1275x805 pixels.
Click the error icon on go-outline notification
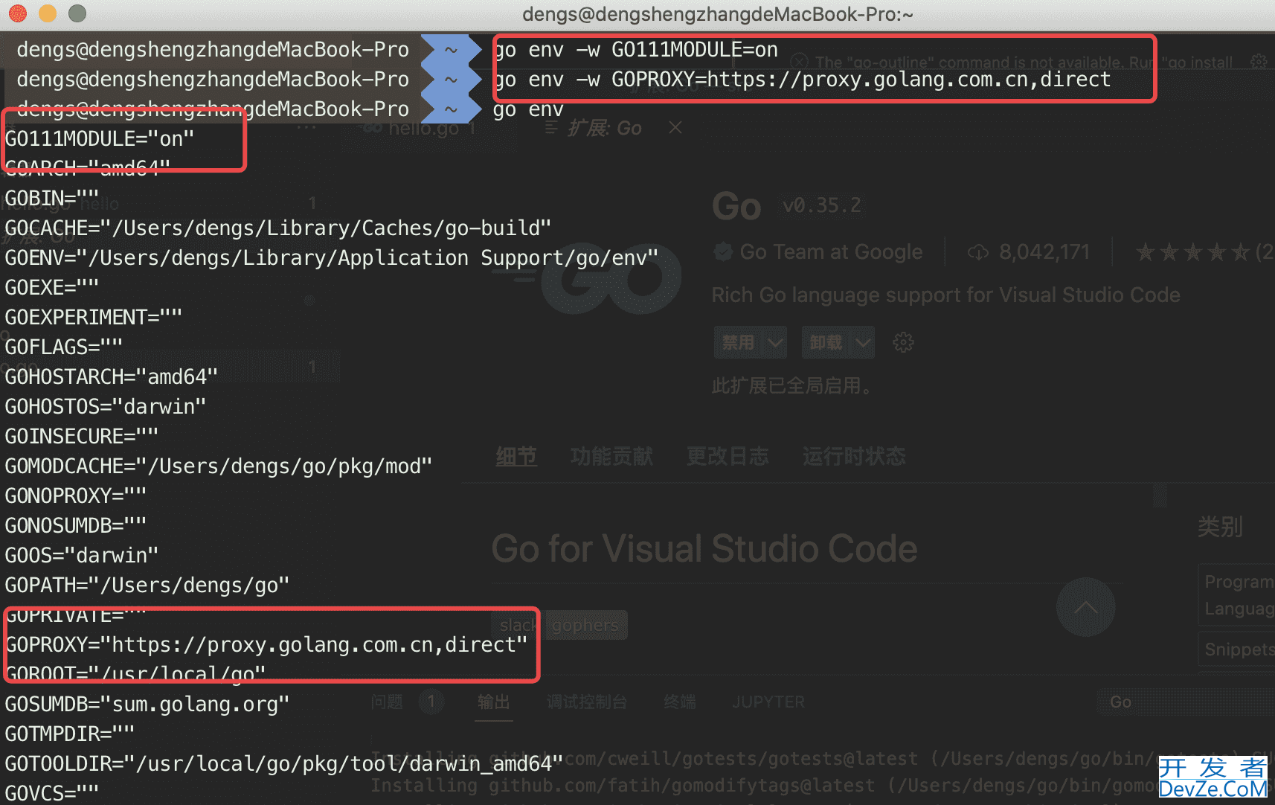point(800,62)
